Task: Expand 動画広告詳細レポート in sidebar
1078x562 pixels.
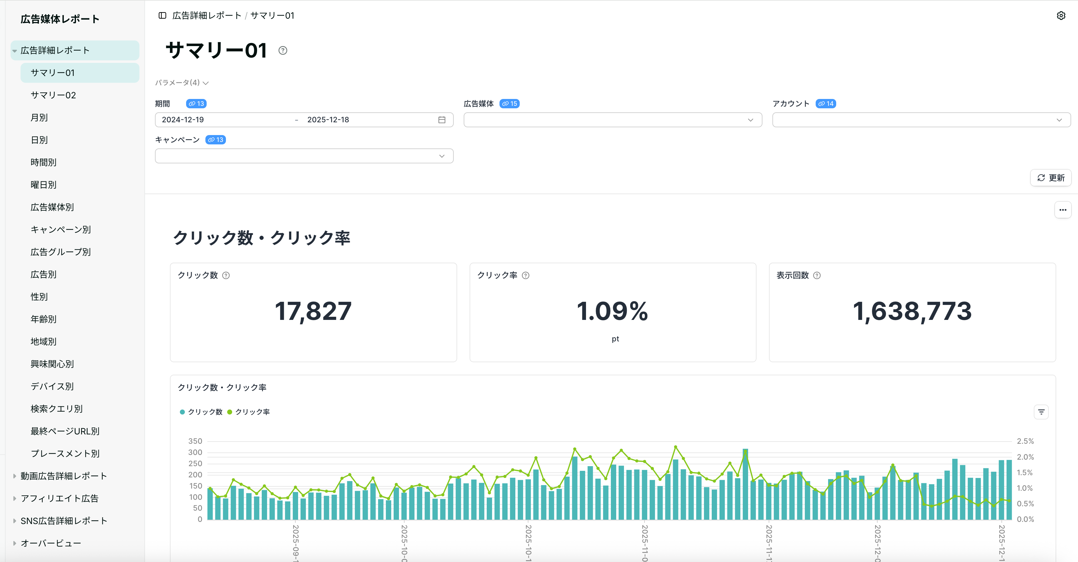Action: tap(63, 476)
